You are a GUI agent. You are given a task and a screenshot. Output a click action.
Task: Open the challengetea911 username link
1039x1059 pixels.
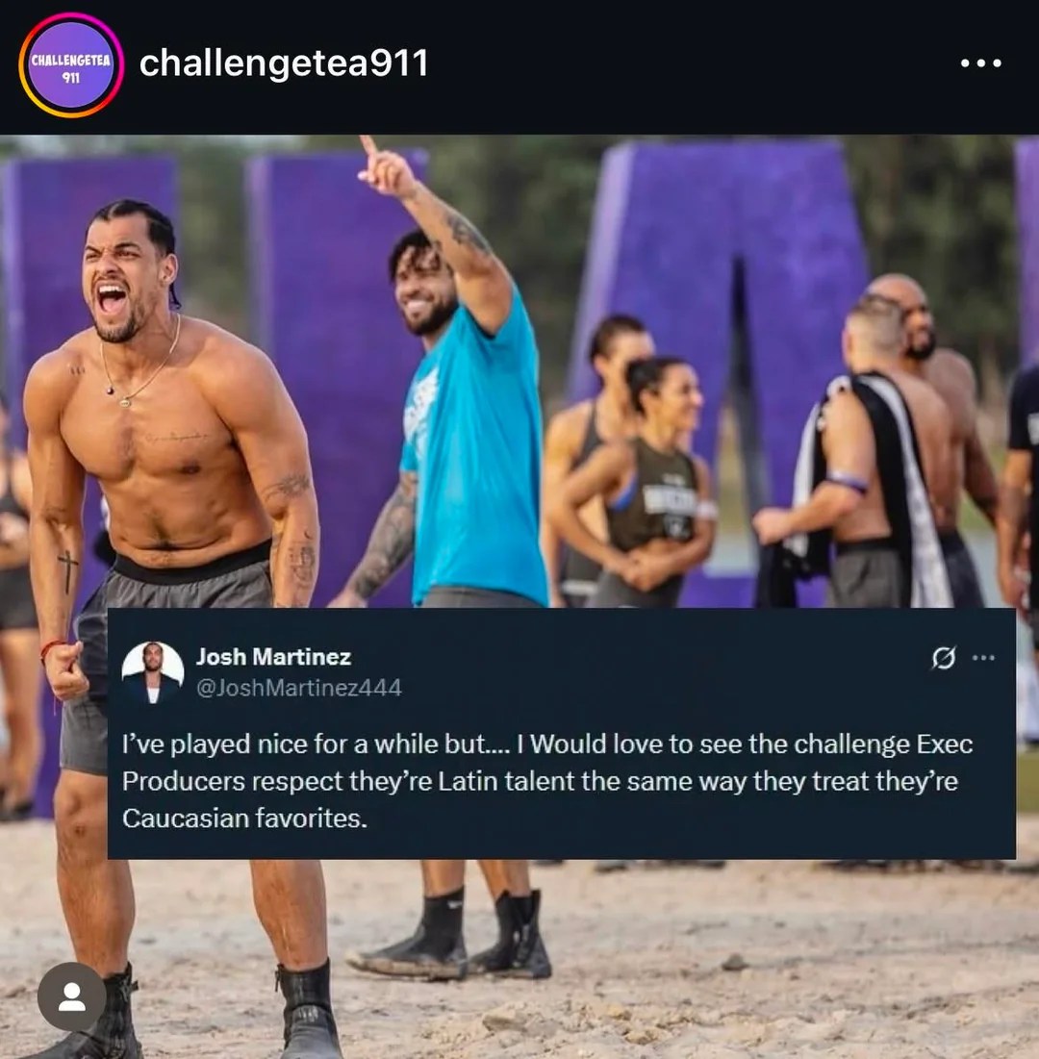coord(283,63)
